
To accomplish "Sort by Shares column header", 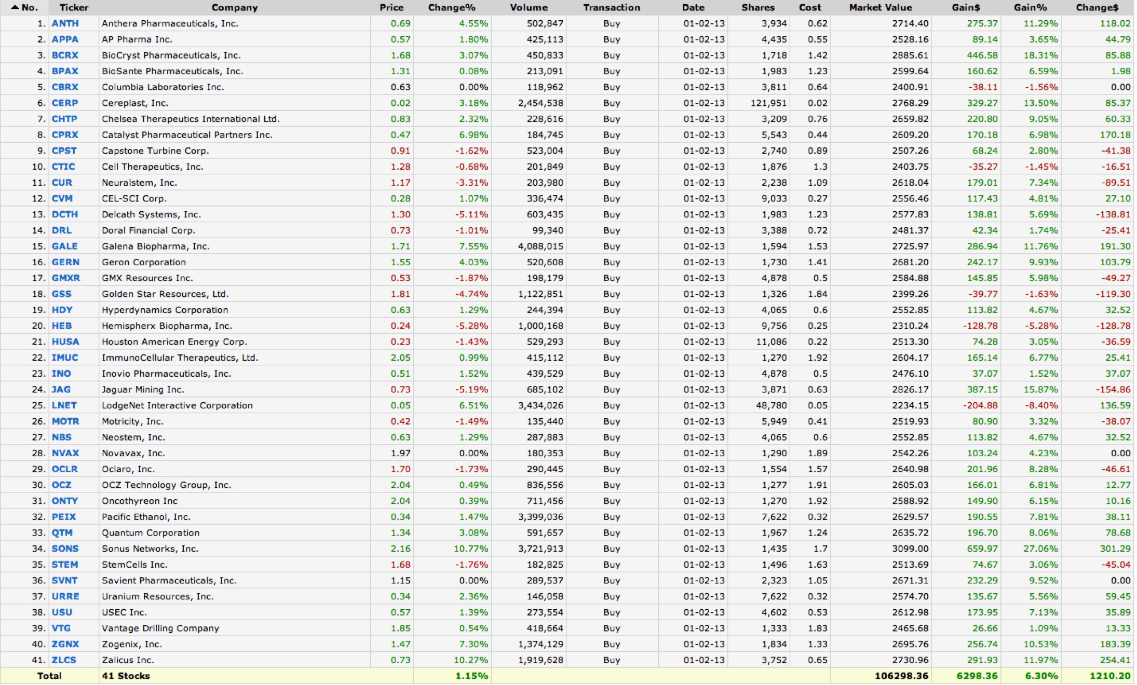I will 758,7.
